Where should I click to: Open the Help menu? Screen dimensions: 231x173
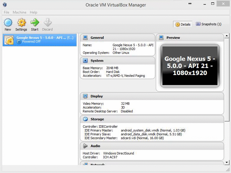(33, 12)
